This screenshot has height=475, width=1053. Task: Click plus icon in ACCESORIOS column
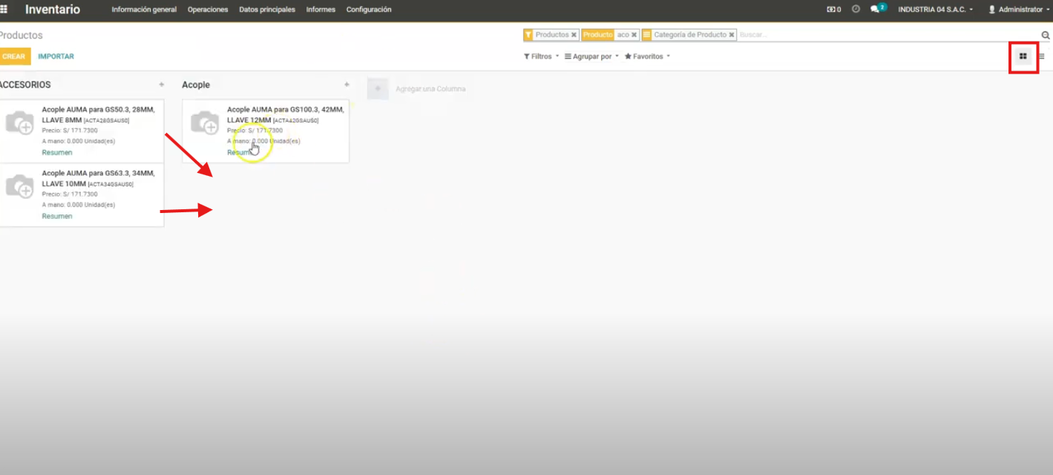162,85
